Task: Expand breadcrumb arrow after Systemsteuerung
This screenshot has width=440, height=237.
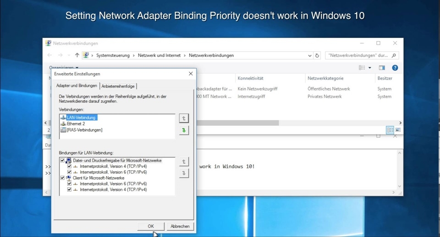Action: (x=134, y=55)
